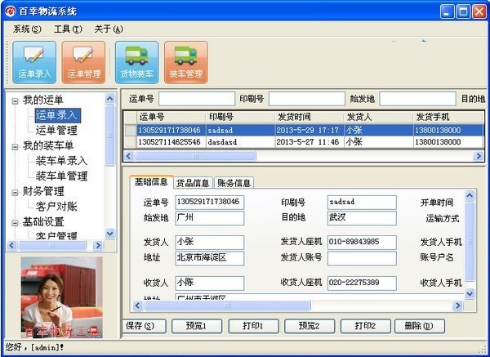Click the 百幸物流工具 promotional image
The width and height of the screenshot is (490, 357).
click(61, 297)
